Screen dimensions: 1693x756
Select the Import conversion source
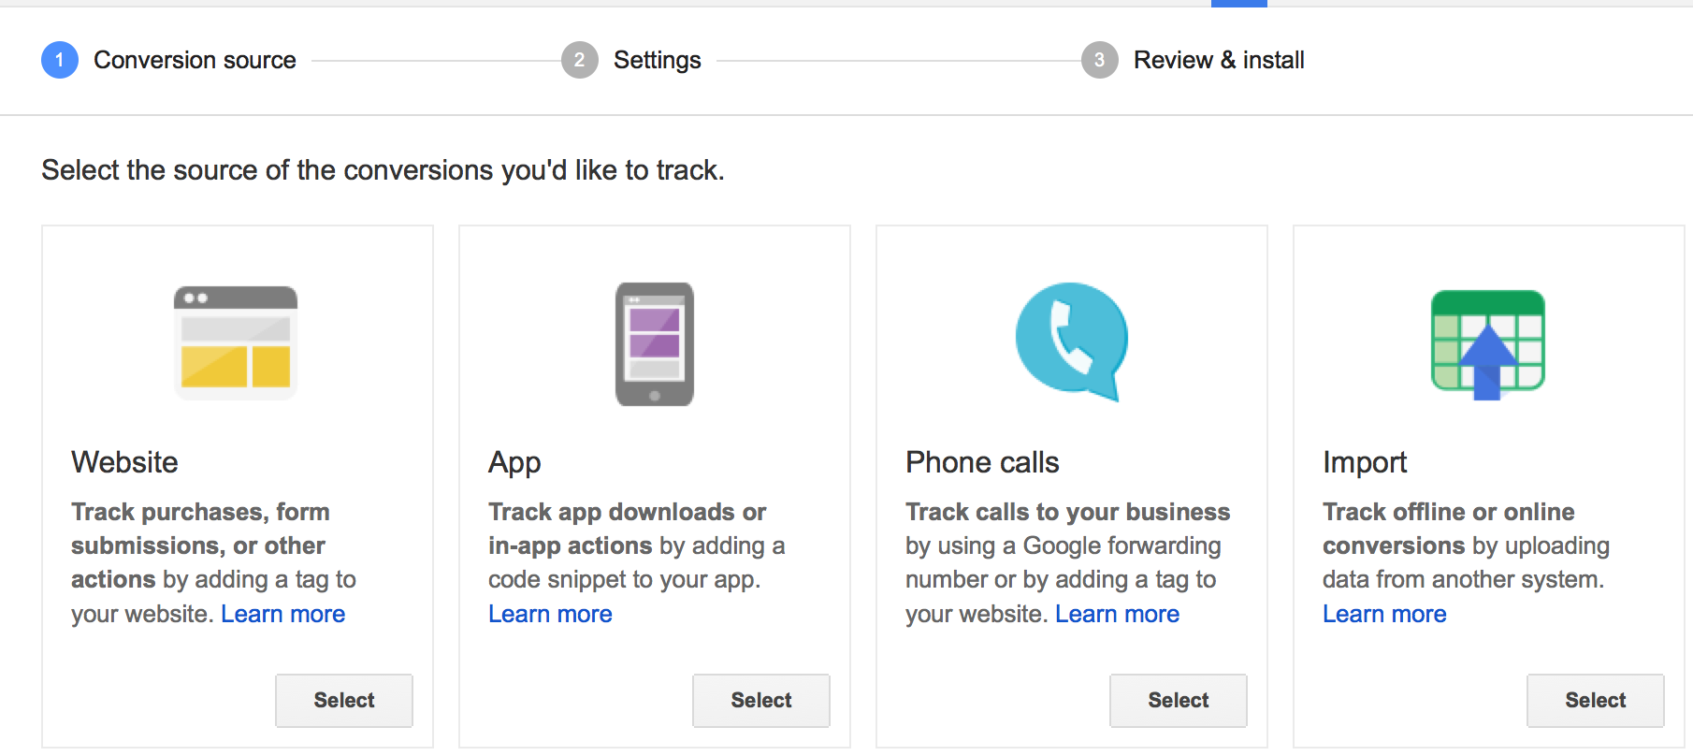point(1596,700)
